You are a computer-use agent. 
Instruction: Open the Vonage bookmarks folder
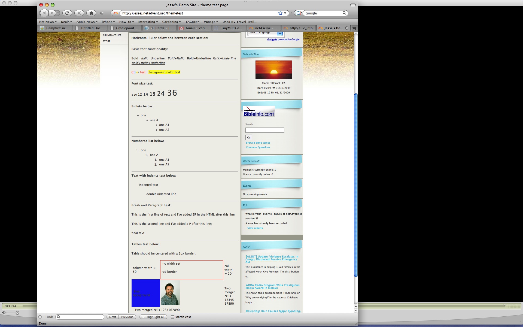(211, 22)
